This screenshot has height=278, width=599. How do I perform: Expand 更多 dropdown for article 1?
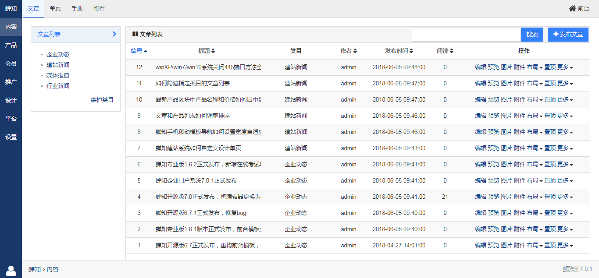tap(565, 245)
